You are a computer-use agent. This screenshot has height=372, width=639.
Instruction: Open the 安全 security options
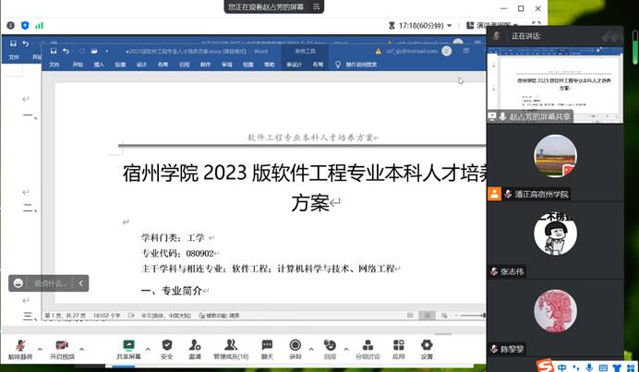click(167, 347)
